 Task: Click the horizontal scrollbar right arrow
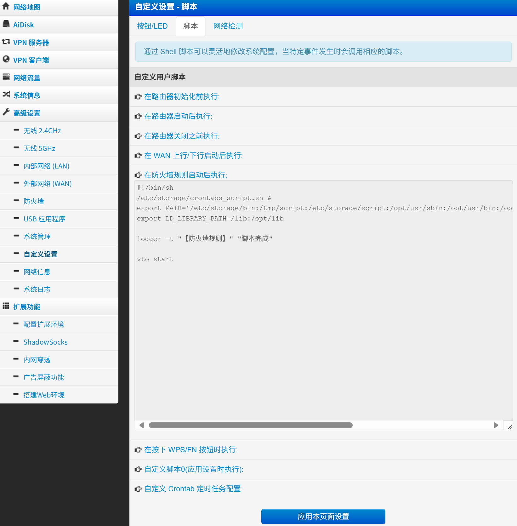[496, 425]
